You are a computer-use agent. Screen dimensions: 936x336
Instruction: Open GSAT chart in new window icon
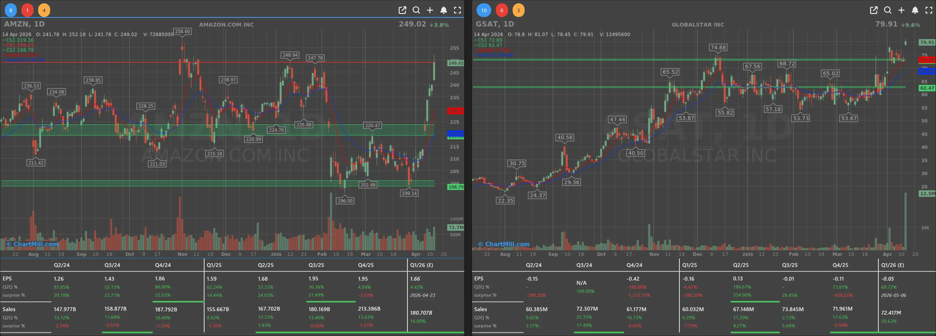(x=874, y=10)
